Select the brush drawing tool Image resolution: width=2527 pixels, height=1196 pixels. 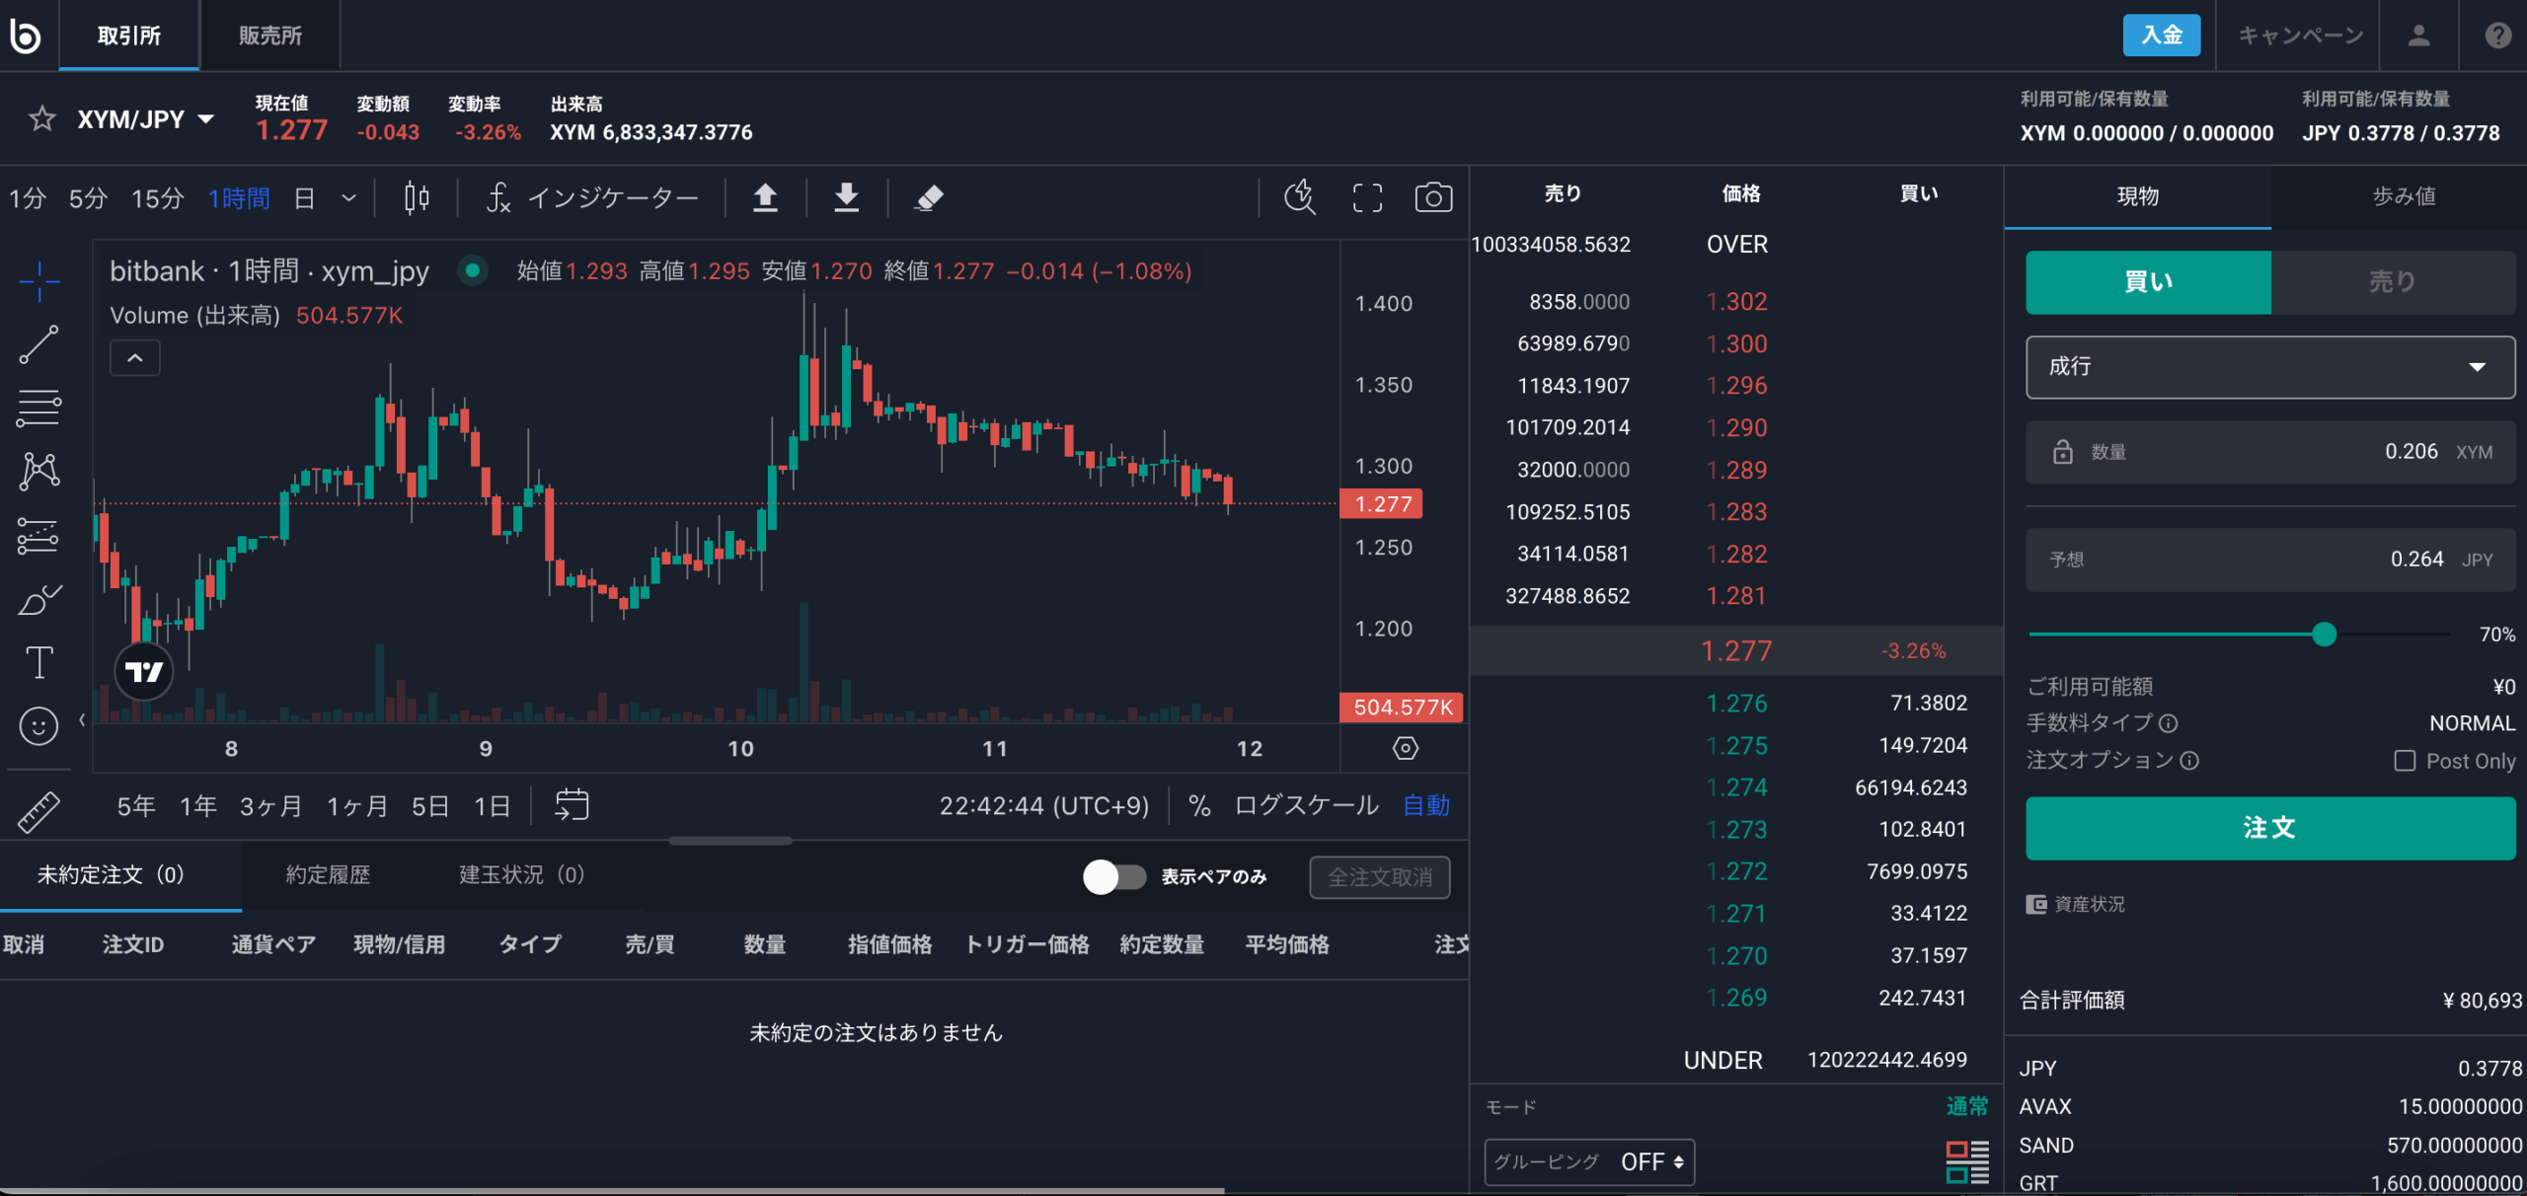tap(39, 599)
